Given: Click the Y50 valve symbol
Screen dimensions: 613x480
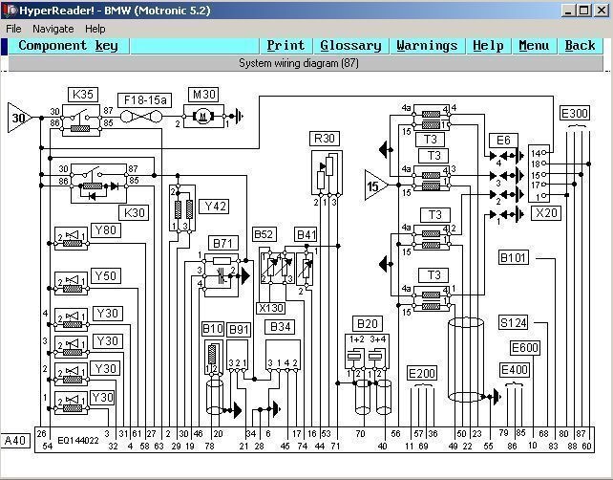Looking at the screenshot, I should point(72,284).
